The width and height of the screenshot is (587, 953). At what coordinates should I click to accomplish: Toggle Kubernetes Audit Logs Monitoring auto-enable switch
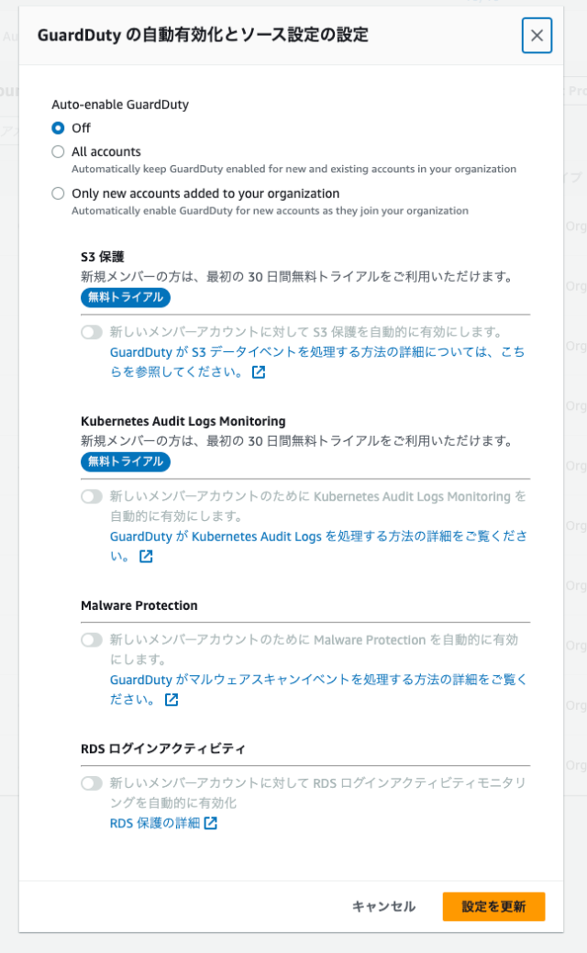92,496
